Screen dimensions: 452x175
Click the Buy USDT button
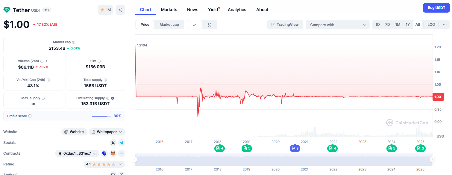tap(436, 8)
